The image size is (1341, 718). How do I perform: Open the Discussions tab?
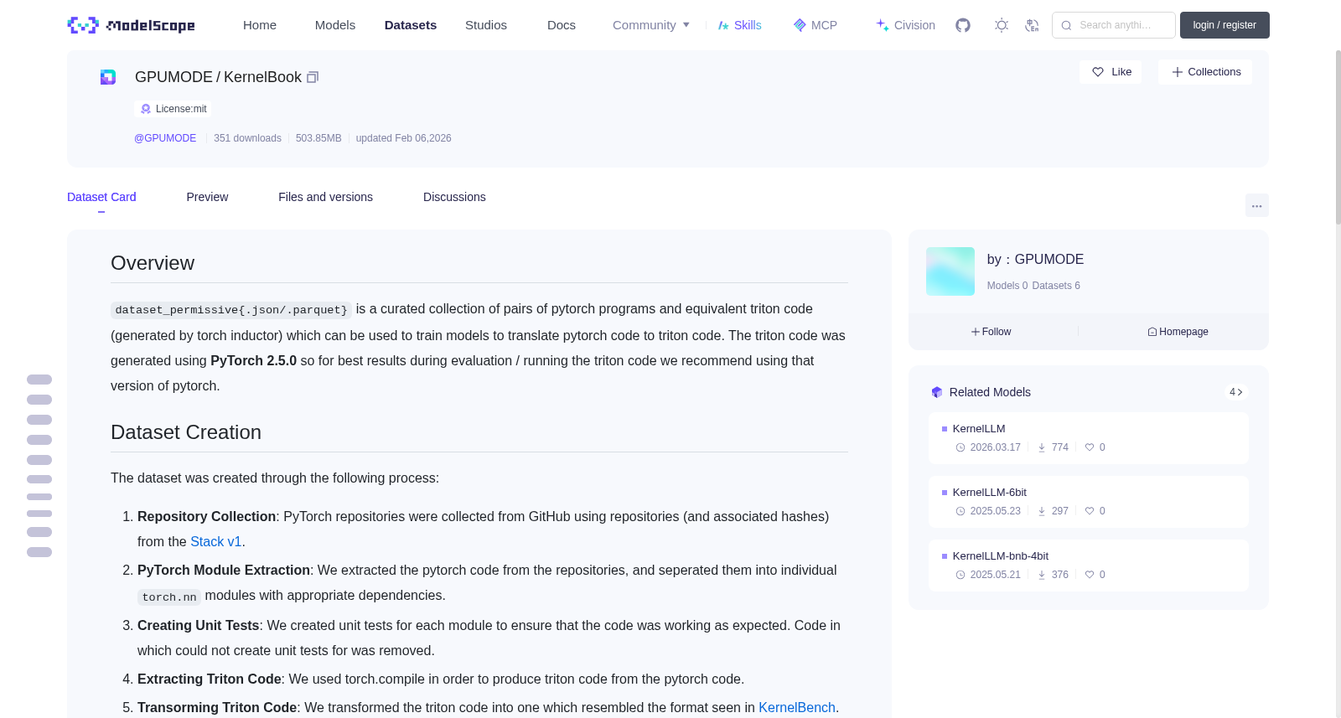point(454,197)
